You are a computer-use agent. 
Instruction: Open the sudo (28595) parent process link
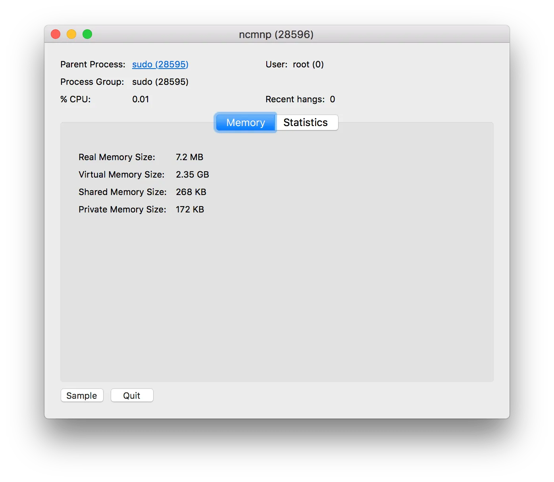click(160, 64)
